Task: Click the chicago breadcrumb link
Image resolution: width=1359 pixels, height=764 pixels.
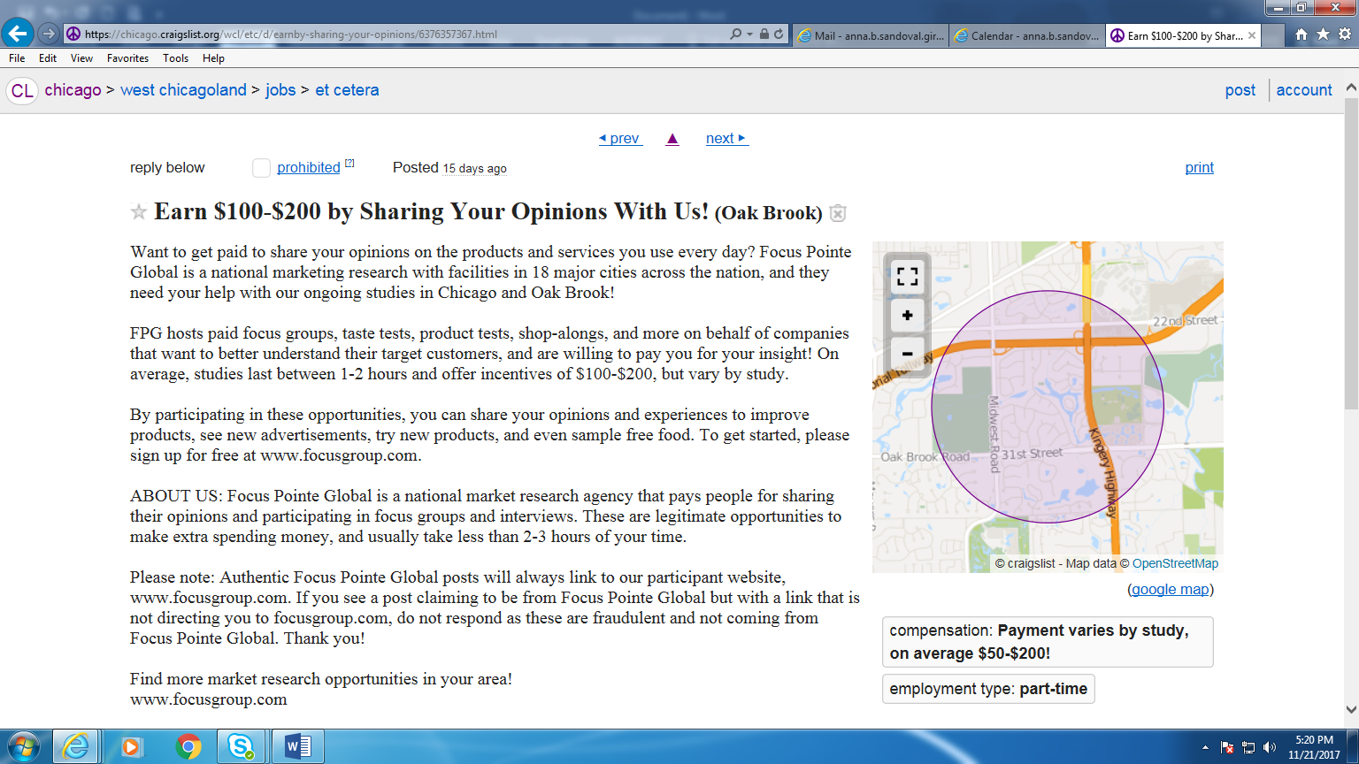Action: (x=73, y=90)
